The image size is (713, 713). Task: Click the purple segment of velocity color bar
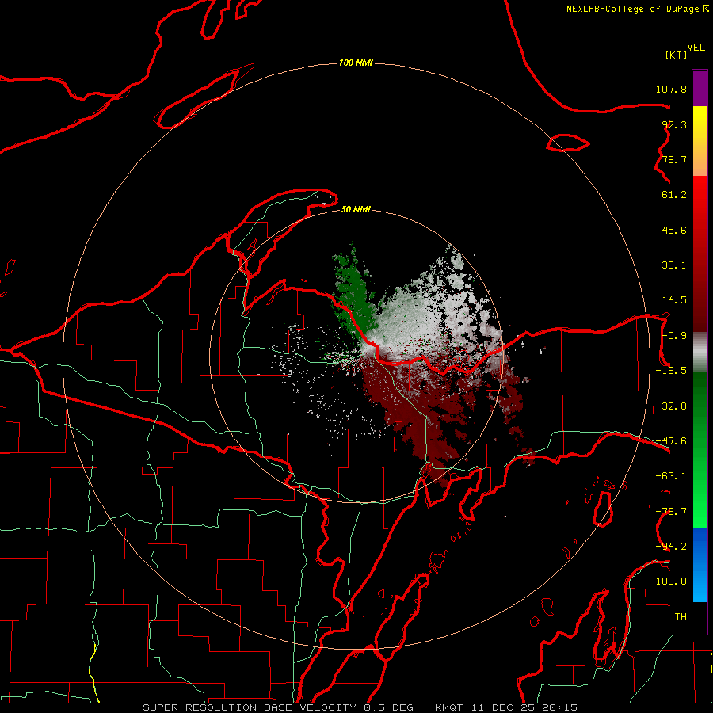(700, 88)
